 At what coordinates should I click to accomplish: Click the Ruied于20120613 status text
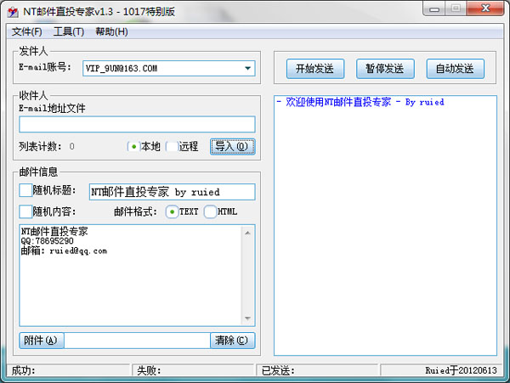click(461, 370)
